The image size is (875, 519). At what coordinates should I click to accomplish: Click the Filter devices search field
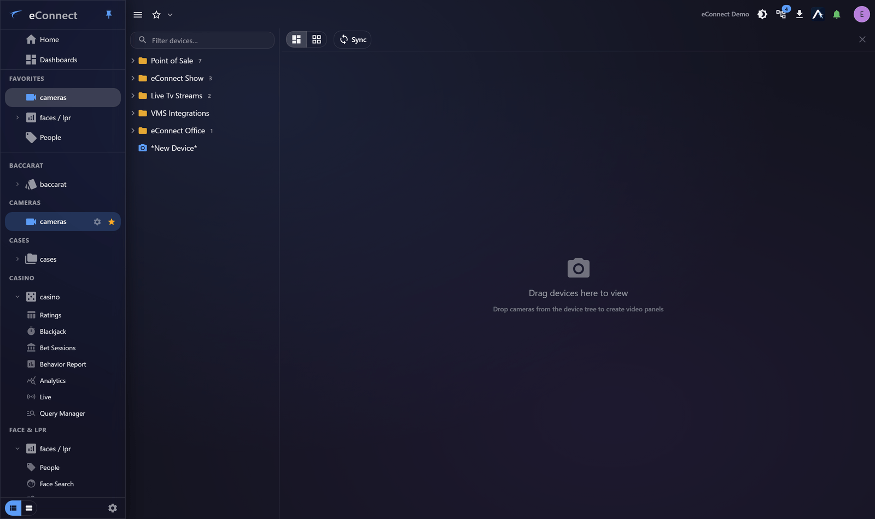pos(202,40)
